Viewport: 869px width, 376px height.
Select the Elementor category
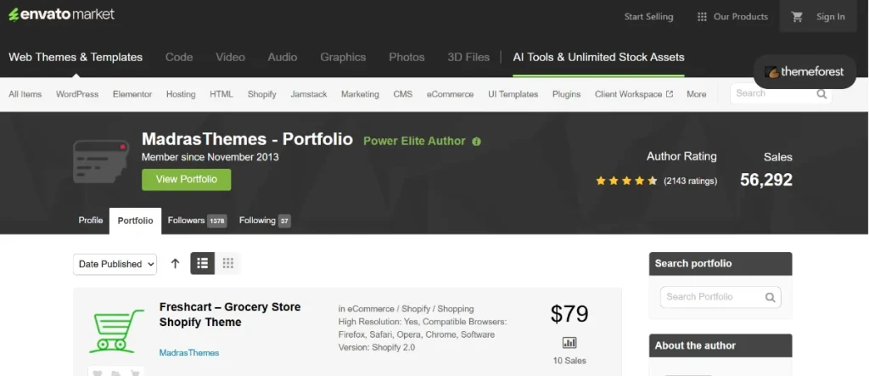pyautogui.click(x=132, y=94)
